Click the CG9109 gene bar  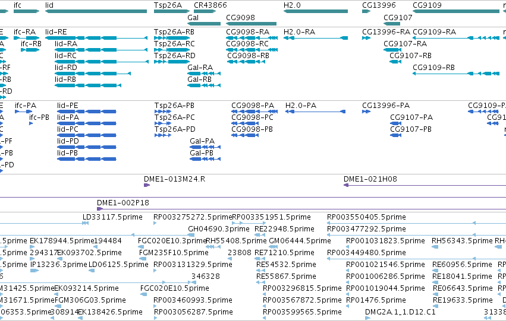pyautogui.click(x=456, y=11)
